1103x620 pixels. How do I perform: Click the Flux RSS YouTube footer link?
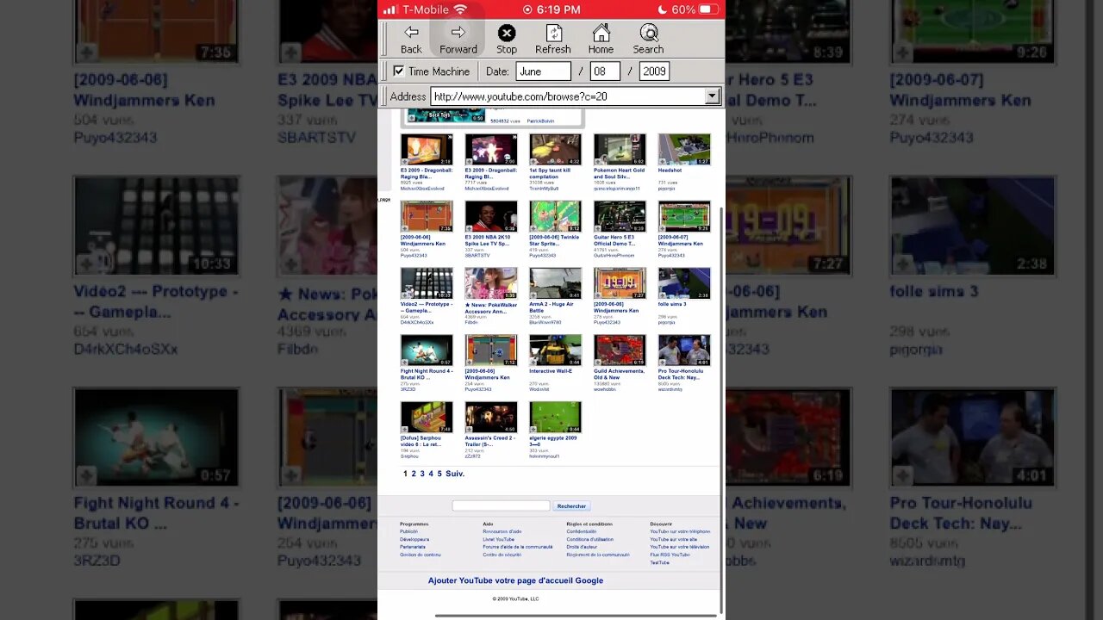coord(670,555)
